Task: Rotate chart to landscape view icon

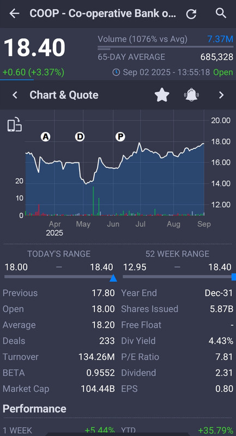Action: click(x=14, y=124)
